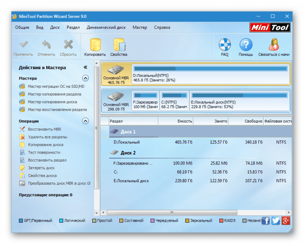304x244 pixels.
Task: Click the Связаться с нами contact icon
Action: click(x=273, y=45)
